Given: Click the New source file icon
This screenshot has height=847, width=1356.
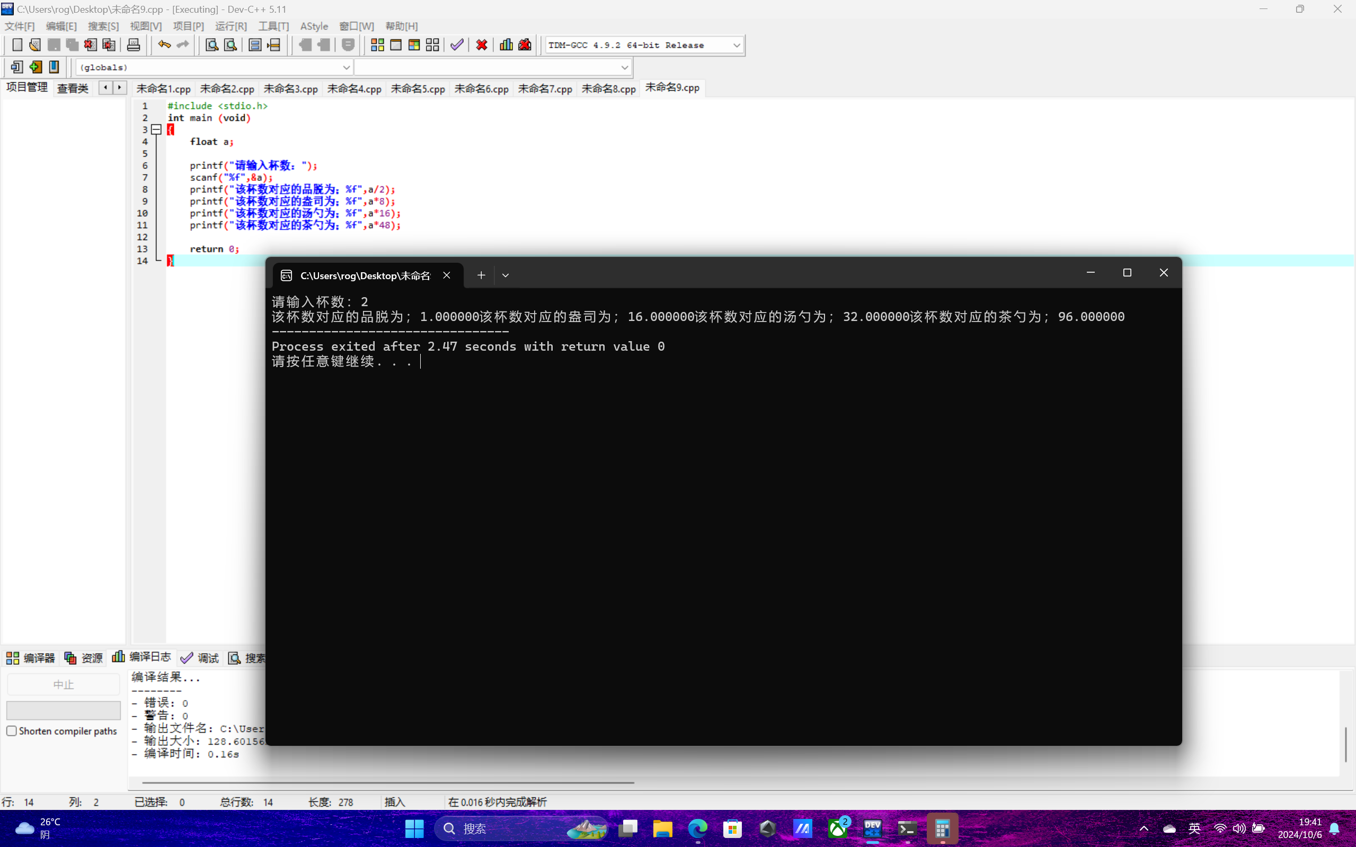Looking at the screenshot, I should click(x=17, y=45).
